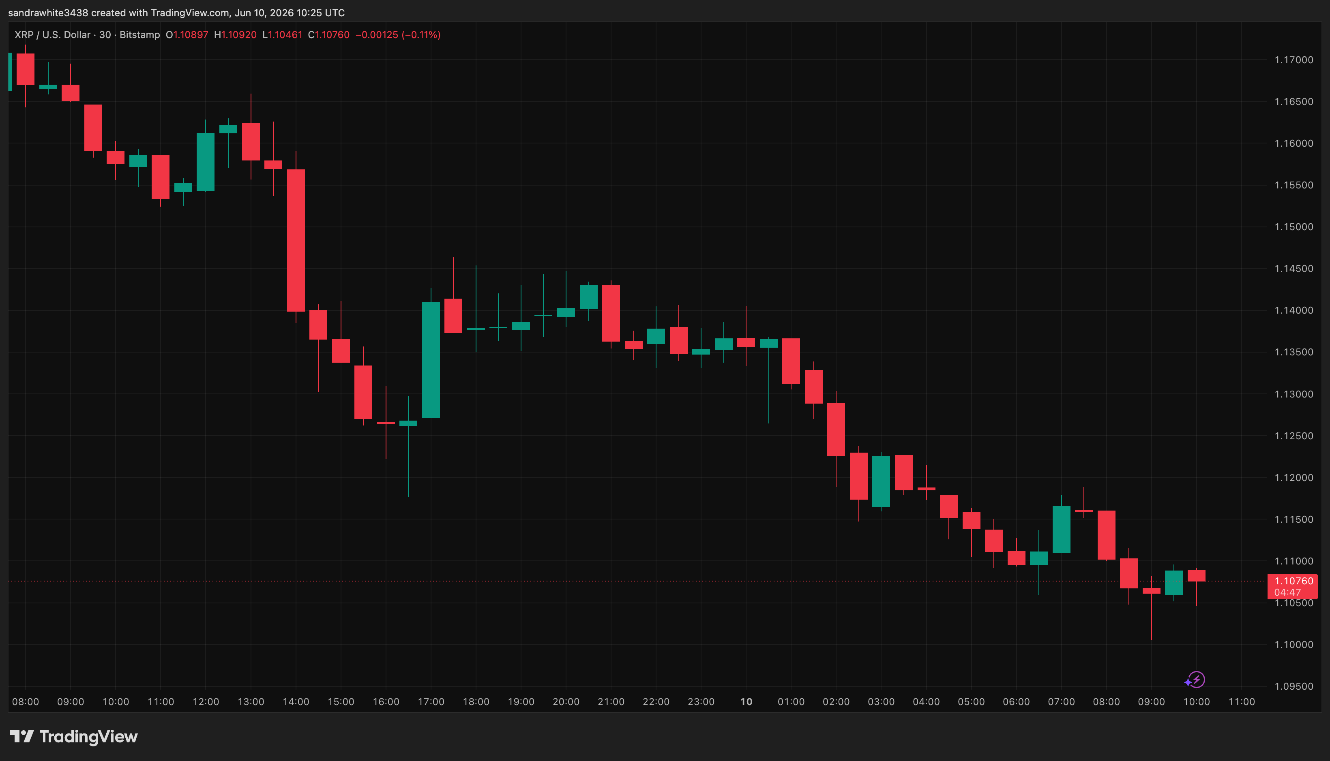Click the Bitstamp exchange label
This screenshot has width=1330, height=761.
click(139, 34)
